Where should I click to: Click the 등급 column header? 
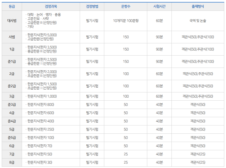[11, 7]
